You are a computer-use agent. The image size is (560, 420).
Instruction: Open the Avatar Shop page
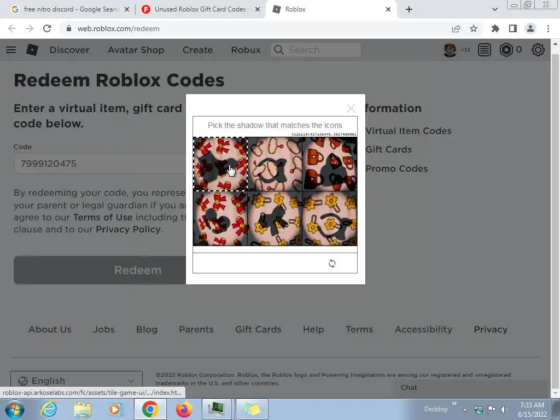(136, 50)
